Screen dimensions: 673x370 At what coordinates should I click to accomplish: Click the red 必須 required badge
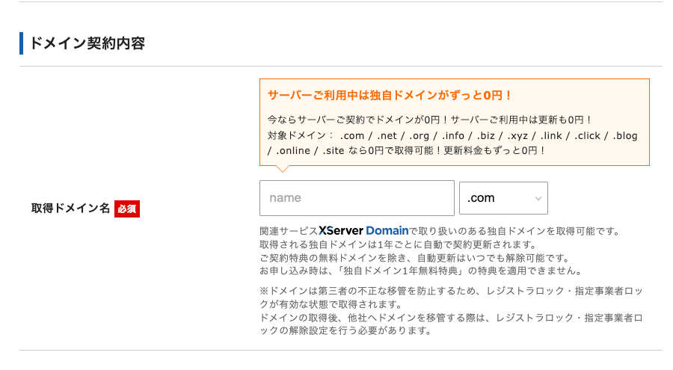(127, 209)
